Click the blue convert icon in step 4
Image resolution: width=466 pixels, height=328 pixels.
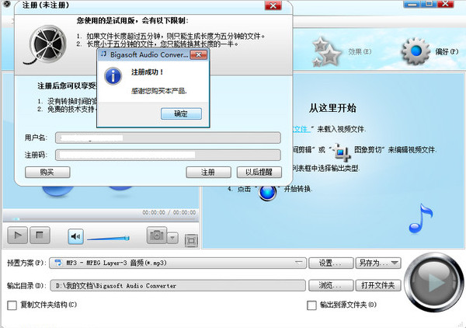point(267,192)
